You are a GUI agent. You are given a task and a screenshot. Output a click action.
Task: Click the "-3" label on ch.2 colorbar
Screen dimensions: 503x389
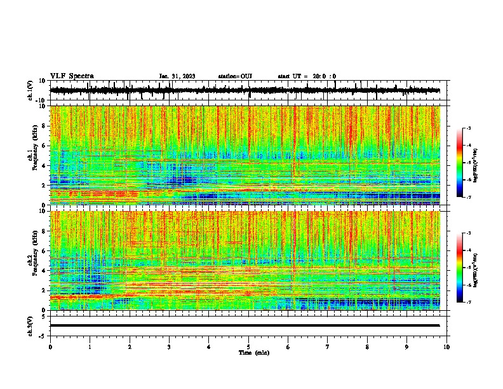[468, 233]
